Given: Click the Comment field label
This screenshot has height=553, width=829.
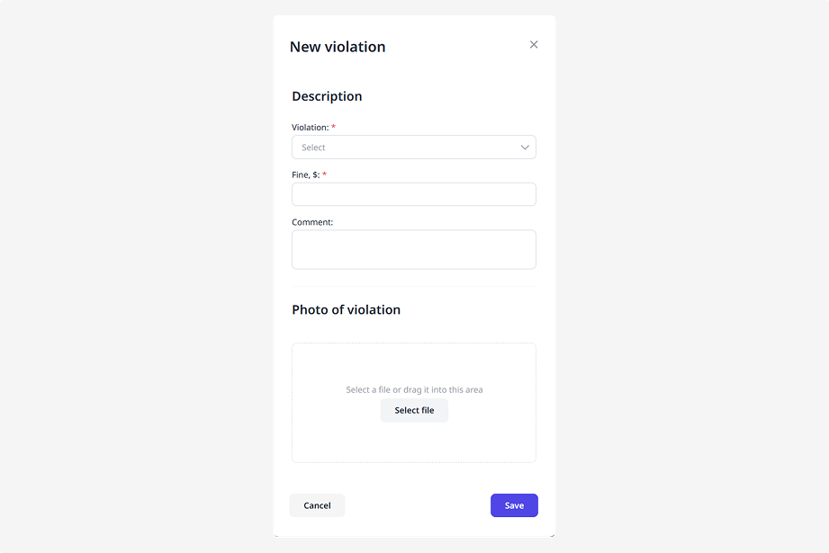Looking at the screenshot, I should tap(312, 222).
